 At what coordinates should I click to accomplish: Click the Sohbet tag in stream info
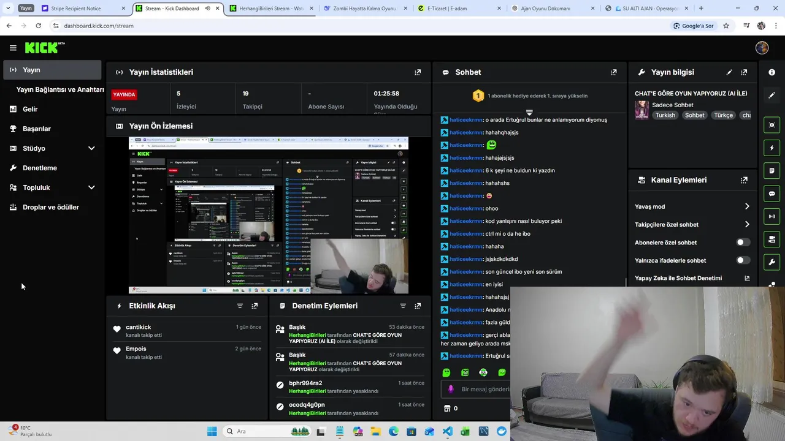point(695,115)
